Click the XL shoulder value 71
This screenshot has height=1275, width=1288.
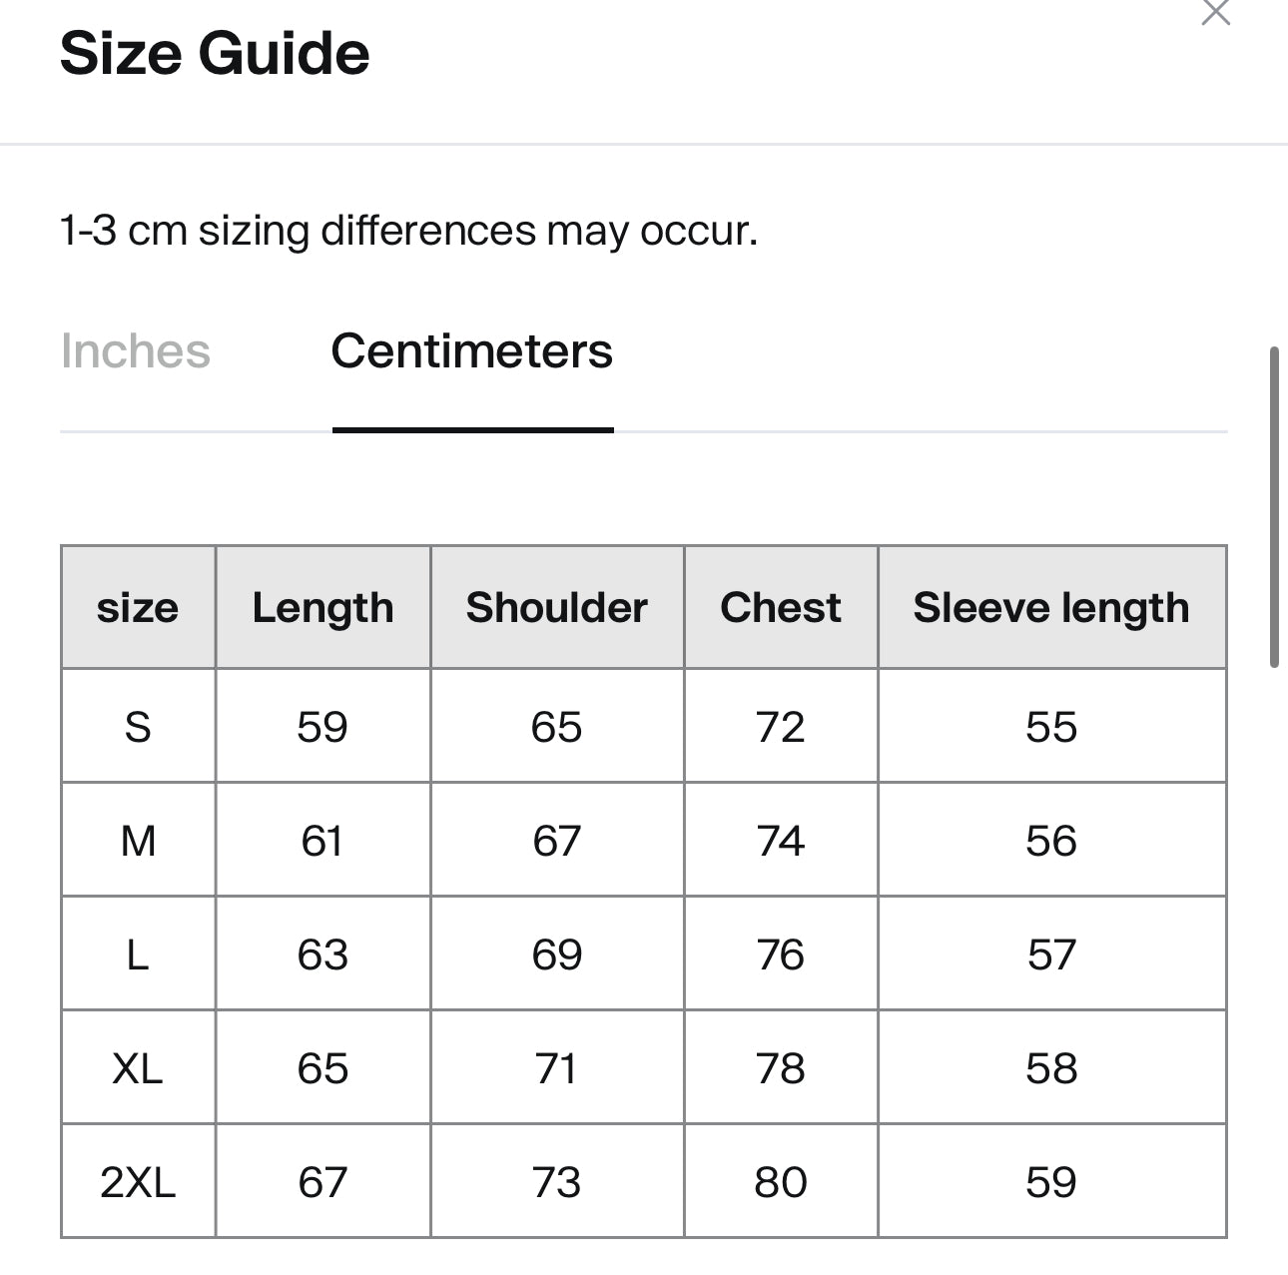click(x=557, y=1068)
